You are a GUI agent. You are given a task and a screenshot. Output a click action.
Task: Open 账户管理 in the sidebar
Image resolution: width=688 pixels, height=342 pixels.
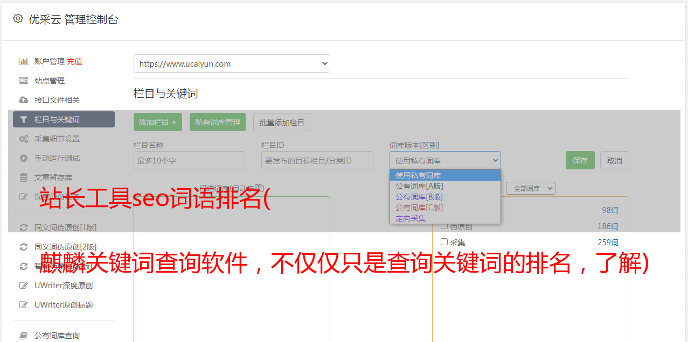point(50,61)
